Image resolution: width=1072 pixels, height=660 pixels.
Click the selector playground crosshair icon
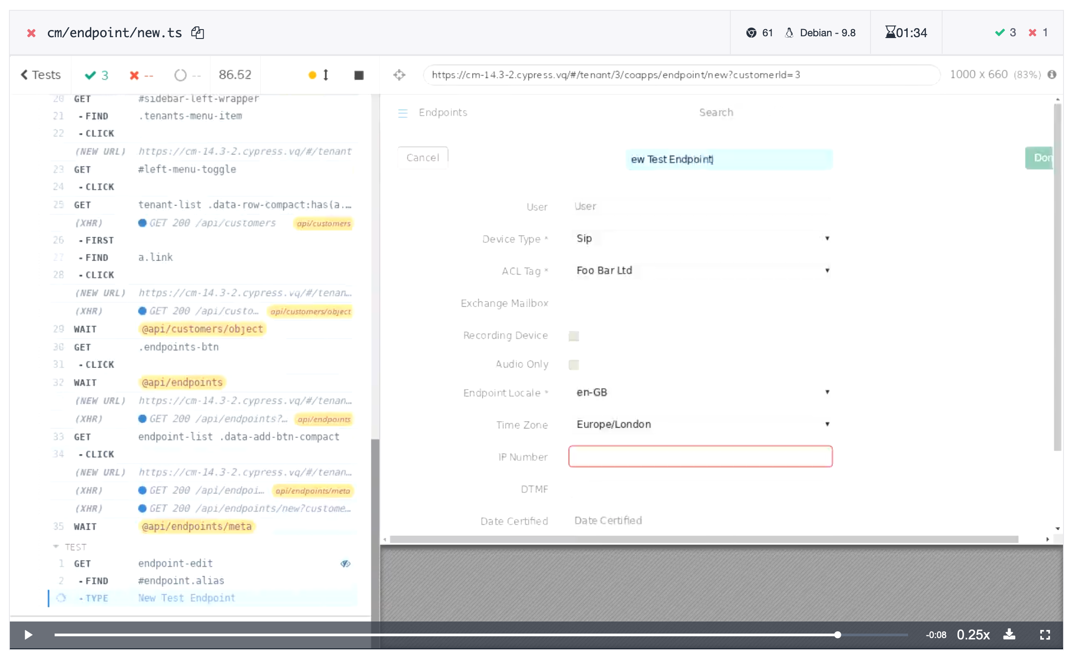click(399, 75)
